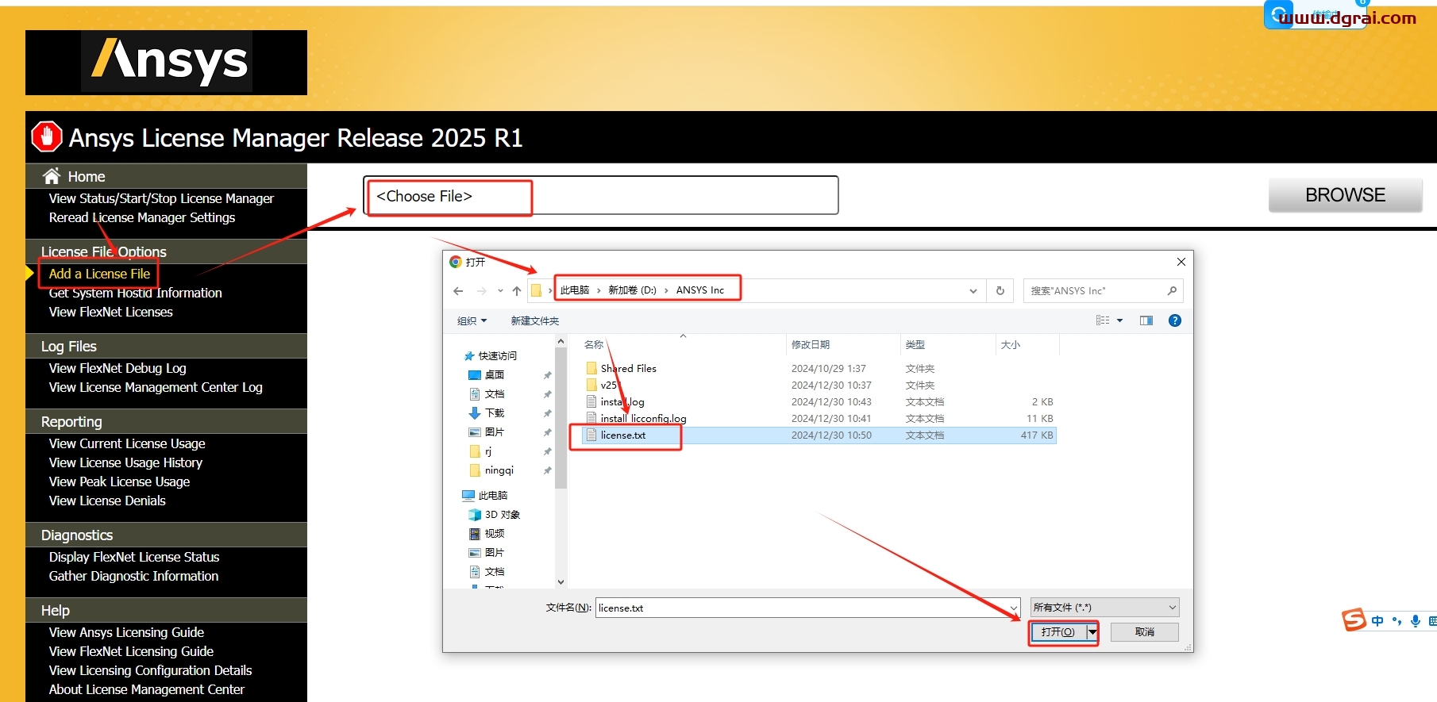Viewport: 1437px width, 702px height.
Task: Click the 打开(O) button
Action: [1058, 632]
